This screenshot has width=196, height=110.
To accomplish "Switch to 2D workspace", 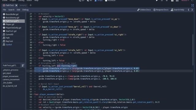I will [x=82, y=1].
